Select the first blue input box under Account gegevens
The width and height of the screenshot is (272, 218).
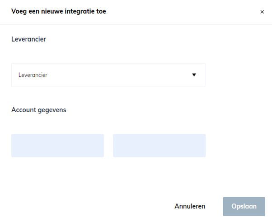click(x=57, y=146)
